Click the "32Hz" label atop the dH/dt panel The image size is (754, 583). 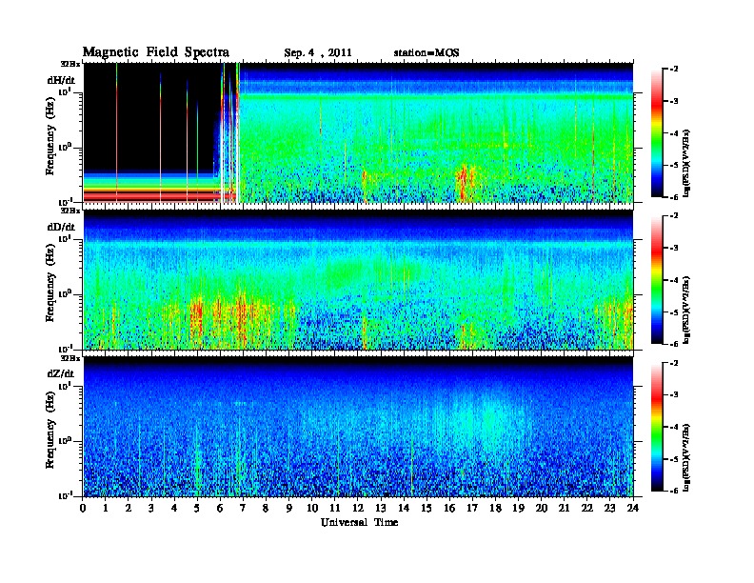point(70,63)
